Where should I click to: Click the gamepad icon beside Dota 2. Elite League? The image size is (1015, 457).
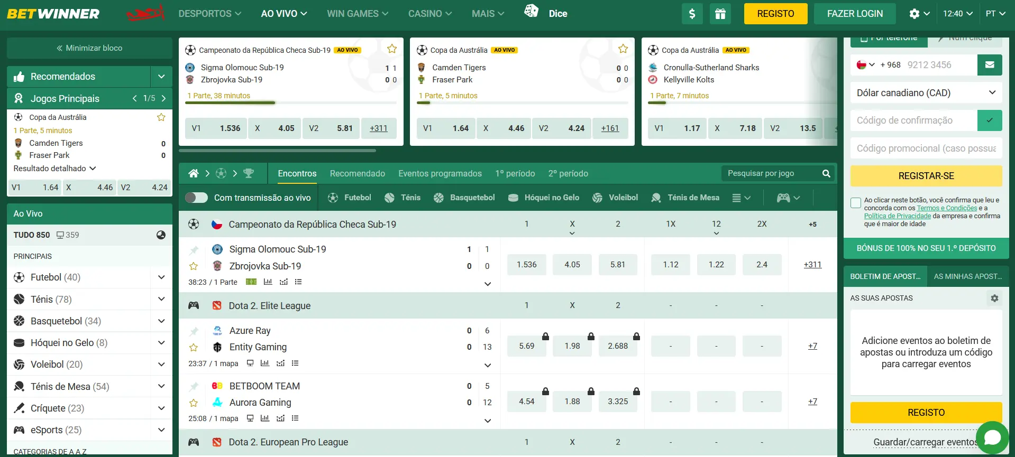194,305
